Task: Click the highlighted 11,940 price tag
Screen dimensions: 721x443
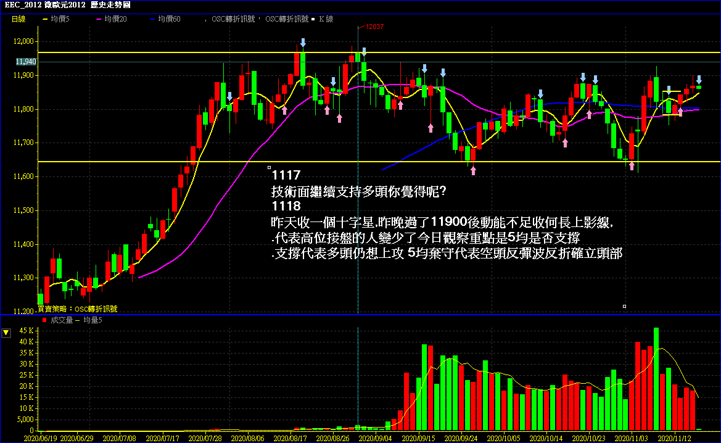Action: pos(26,62)
